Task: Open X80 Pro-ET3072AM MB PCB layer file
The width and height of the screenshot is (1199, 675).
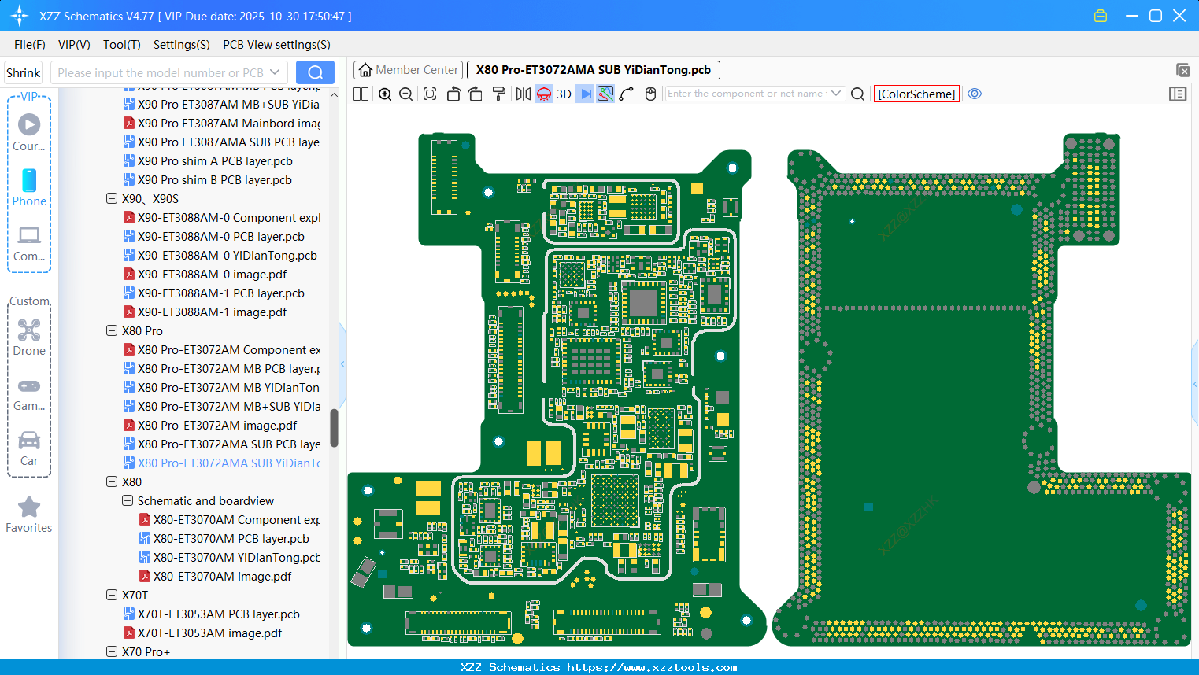Action: click(x=221, y=369)
